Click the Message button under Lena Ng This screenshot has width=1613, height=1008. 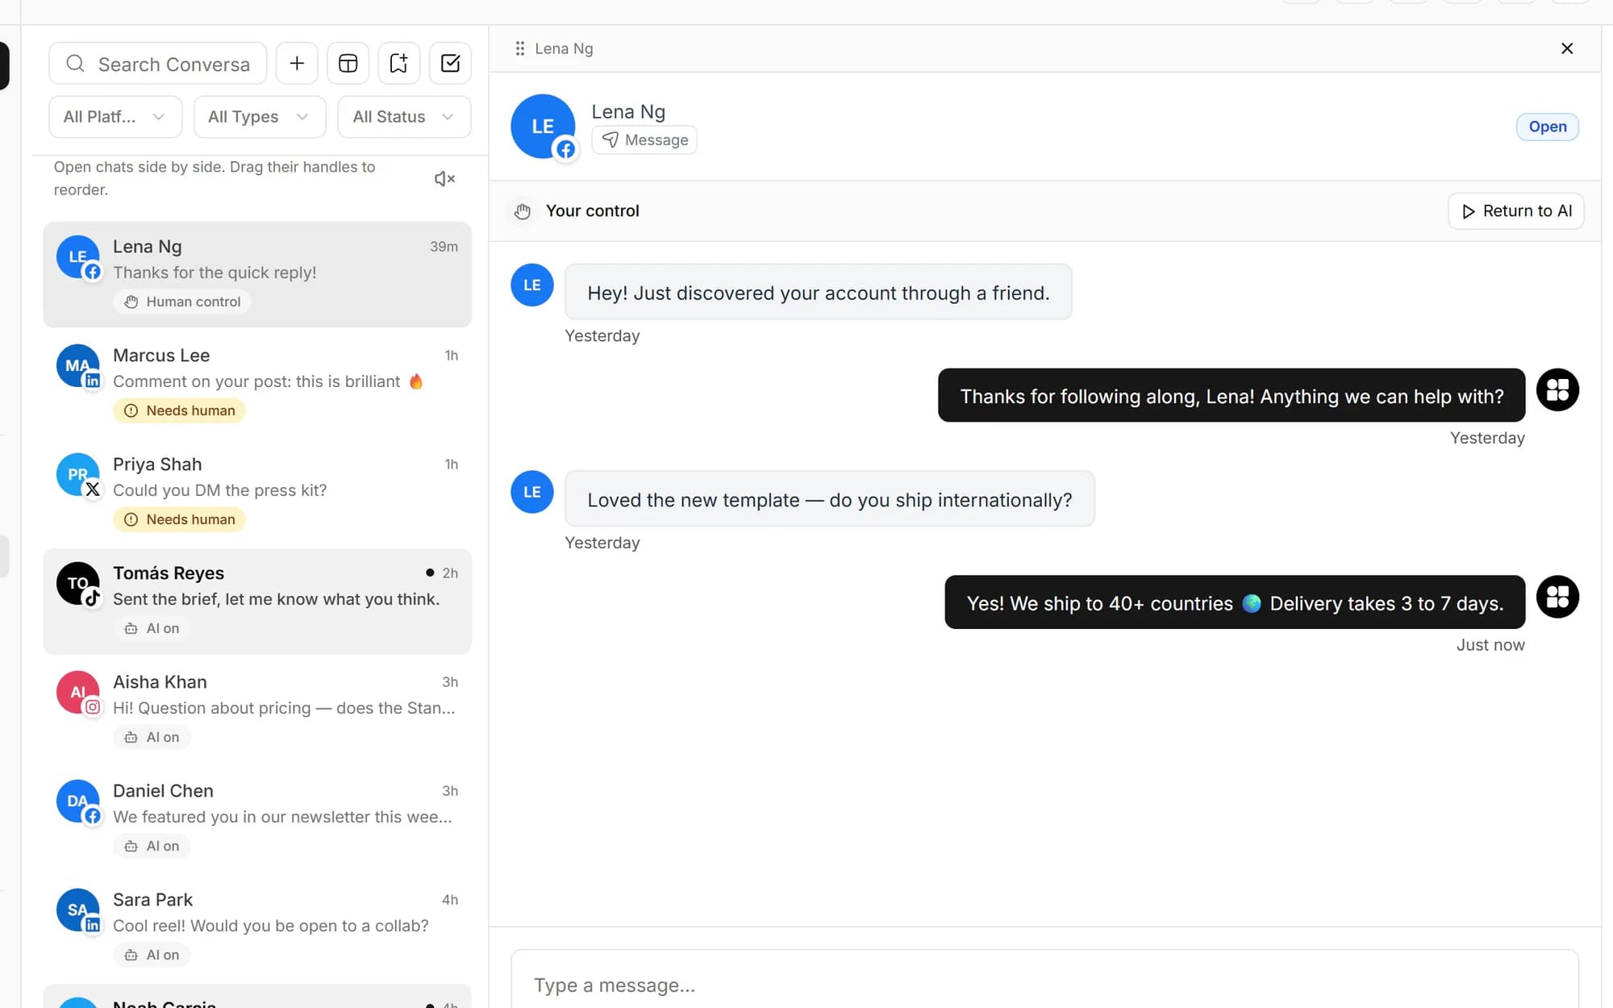click(x=644, y=140)
